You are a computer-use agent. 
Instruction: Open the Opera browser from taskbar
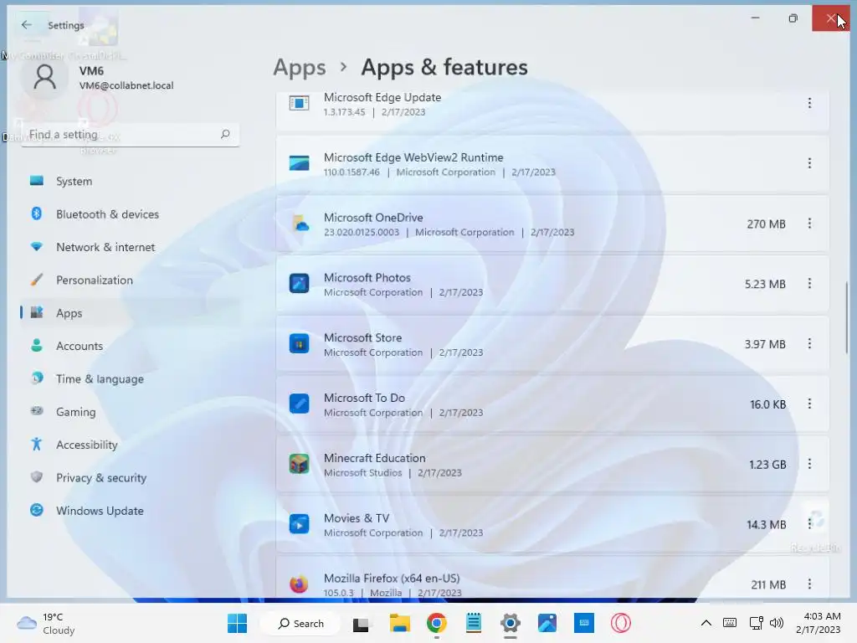click(621, 623)
